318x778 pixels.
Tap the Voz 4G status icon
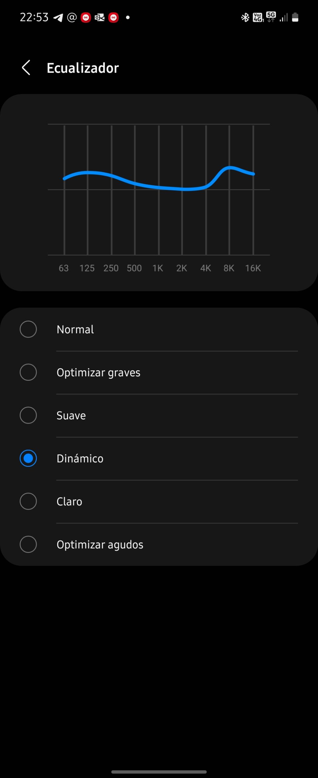click(x=258, y=18)
